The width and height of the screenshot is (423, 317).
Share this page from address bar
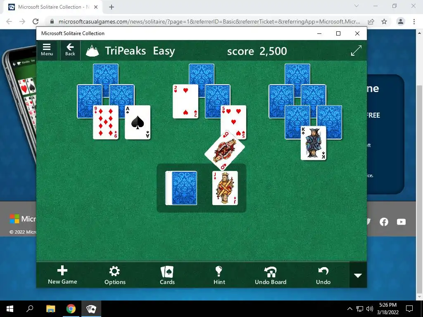tap(371, 21)
